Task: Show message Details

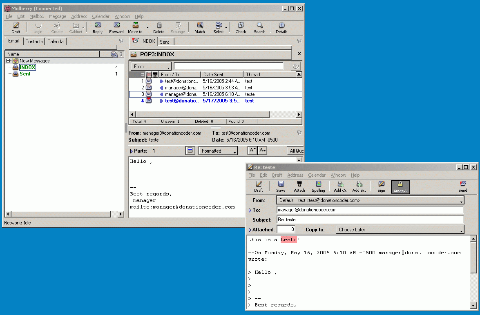Action: click(x=281, y=27)
